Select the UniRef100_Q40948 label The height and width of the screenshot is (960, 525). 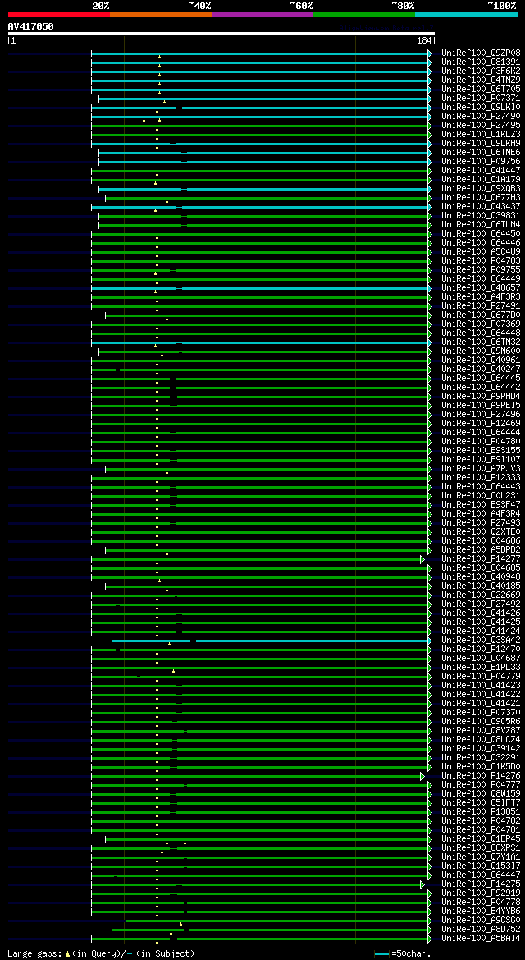481,576
